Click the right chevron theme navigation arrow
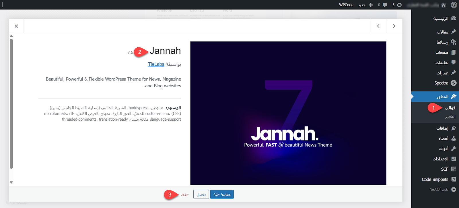The height and width of the screenshot is (208, 459). (394, 26)
